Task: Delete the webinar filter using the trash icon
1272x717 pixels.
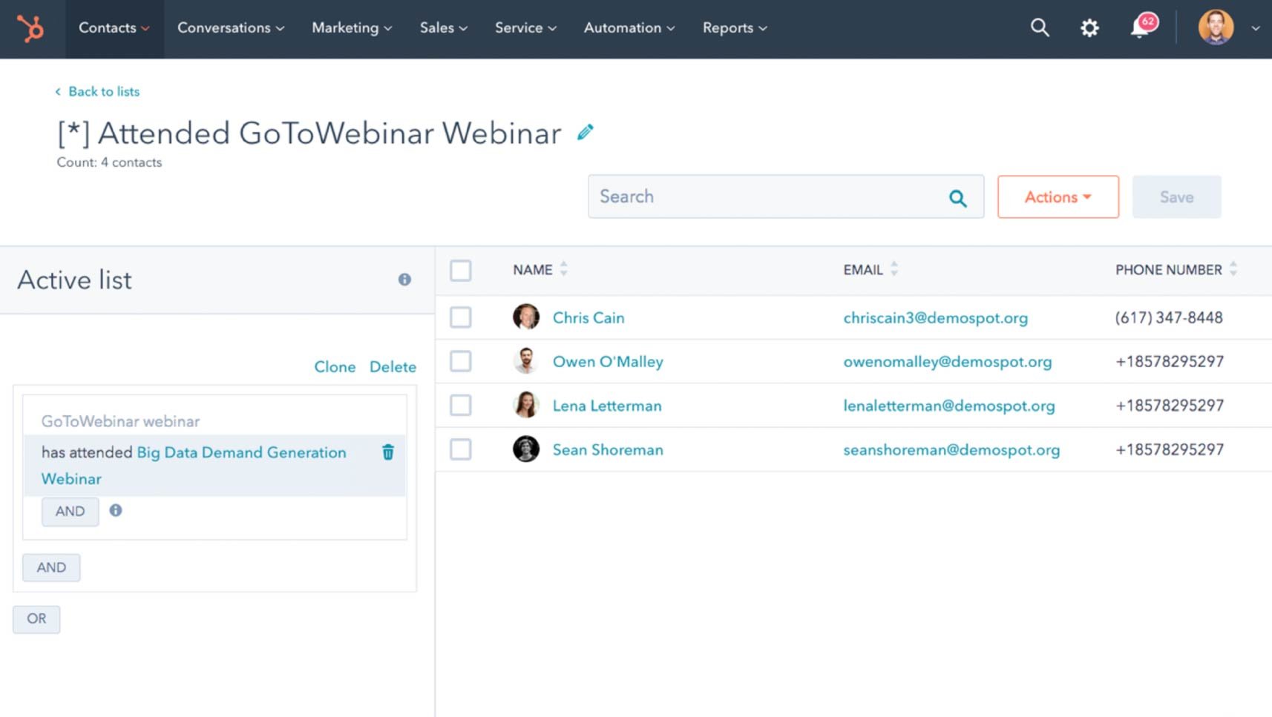Action: [x=388, y=452]
